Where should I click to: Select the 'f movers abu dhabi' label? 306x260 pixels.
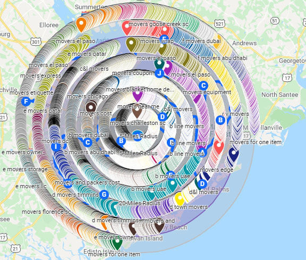[x=223, y=58]
